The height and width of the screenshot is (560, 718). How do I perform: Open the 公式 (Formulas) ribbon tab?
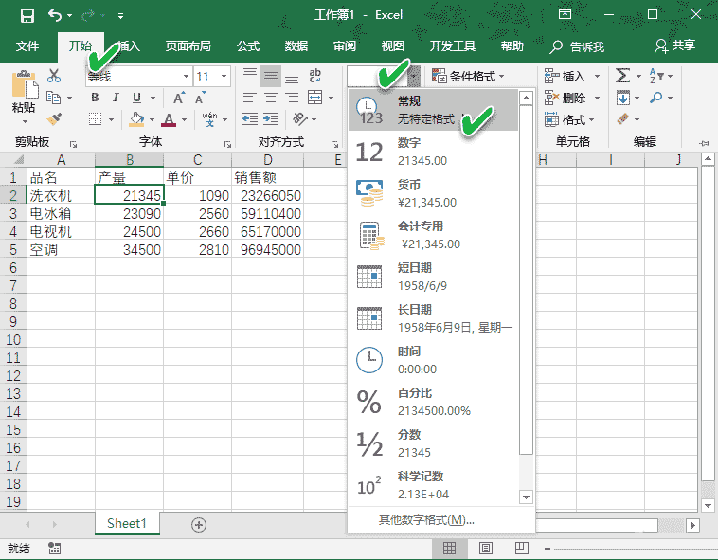[x=248, y=45]
